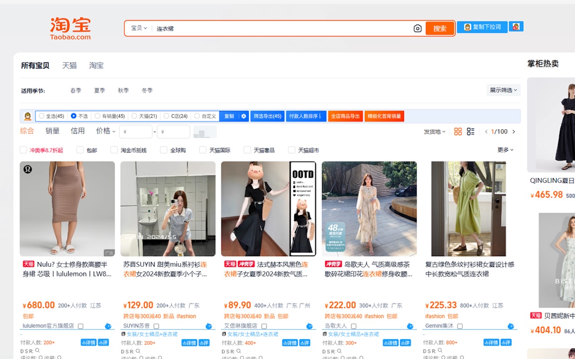Viewport: 575px width, 359px height.
Task: Select the orange grid view icon
Action: [458, 131]
